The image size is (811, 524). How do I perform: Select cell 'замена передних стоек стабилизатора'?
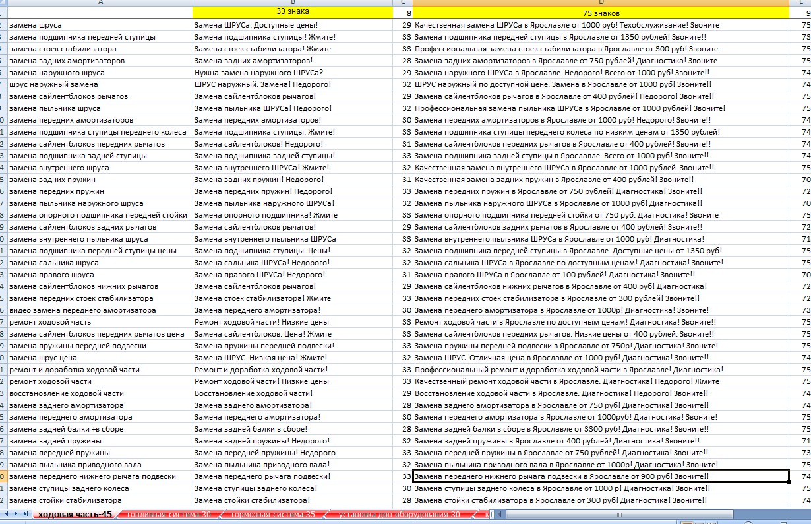100,298
